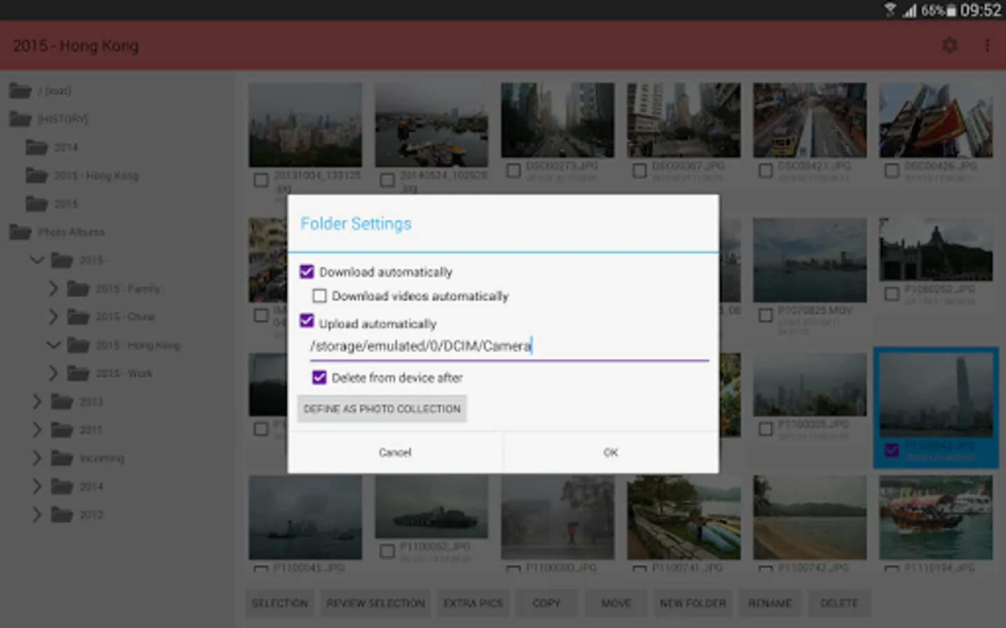Viewport: 1006px width, 628px height.
Task: Expand the 2014 chevron under Photo Albums
Action: 37,486
